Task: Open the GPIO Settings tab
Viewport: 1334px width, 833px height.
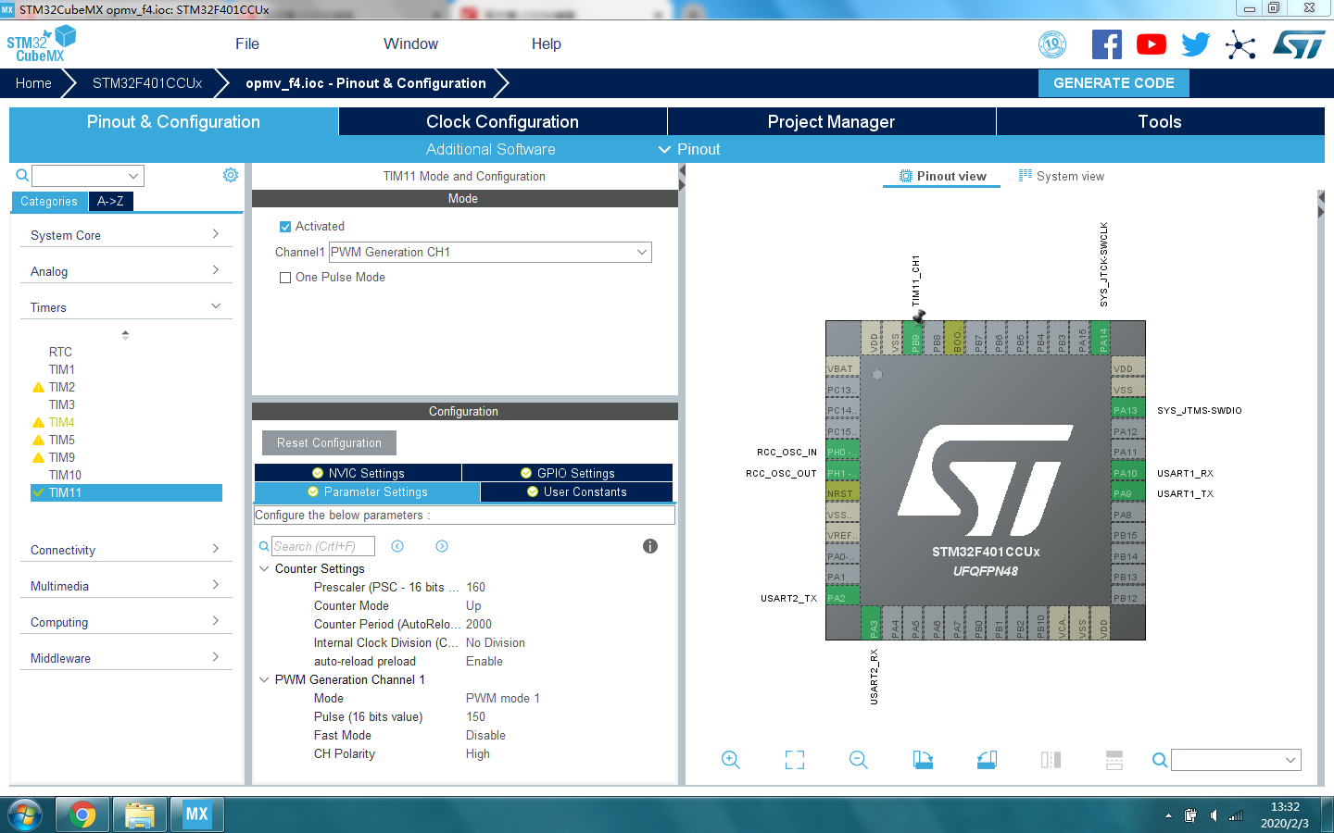Action: click(x=567, y=473)
